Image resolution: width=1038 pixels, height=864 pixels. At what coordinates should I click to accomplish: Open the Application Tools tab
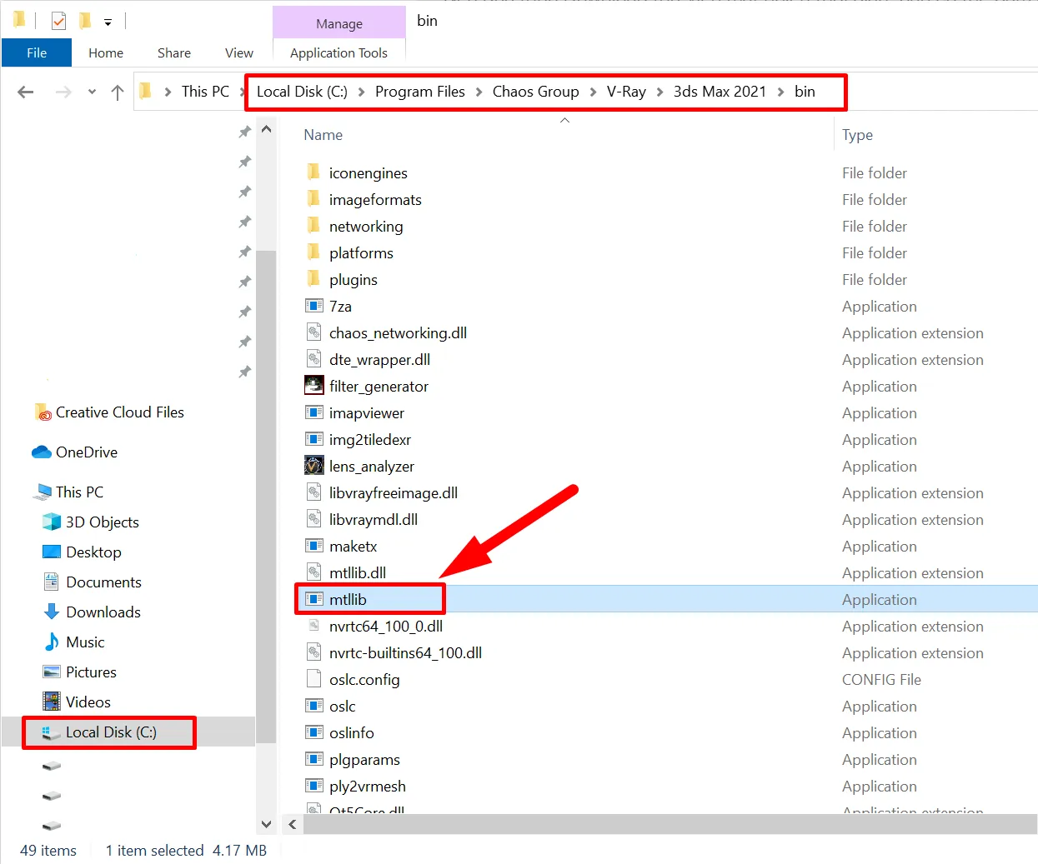click(338, 52)
